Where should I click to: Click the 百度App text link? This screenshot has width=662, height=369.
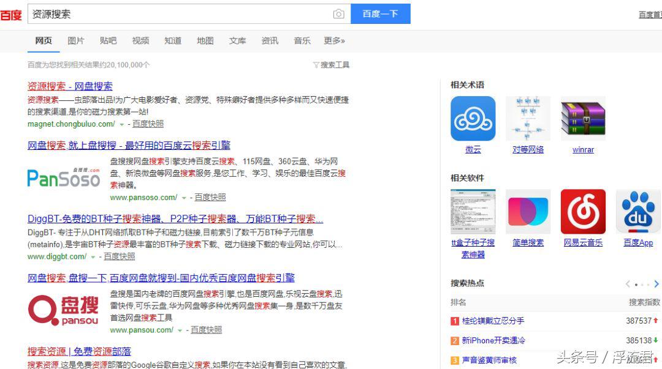click(x=638, y=242)
